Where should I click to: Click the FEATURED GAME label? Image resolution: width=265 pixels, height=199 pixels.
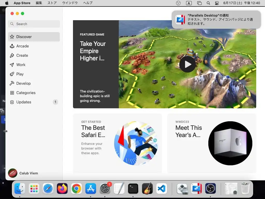tap(92, 34)
